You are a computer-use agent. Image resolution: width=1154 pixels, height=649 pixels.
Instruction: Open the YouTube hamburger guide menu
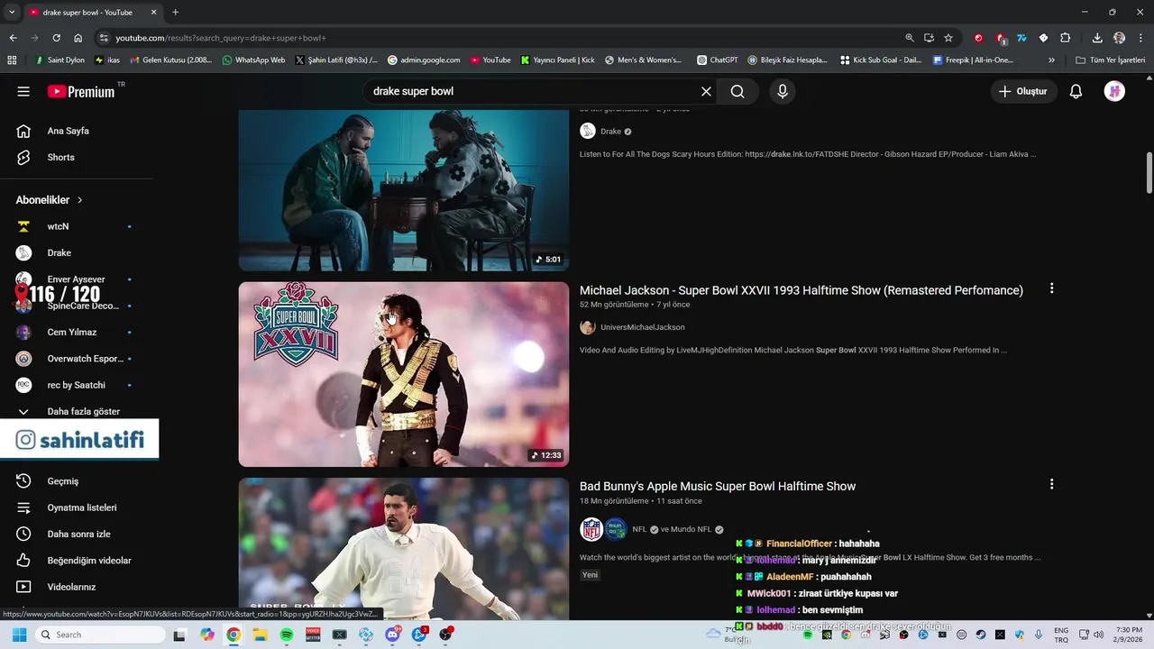pos(23,91)
